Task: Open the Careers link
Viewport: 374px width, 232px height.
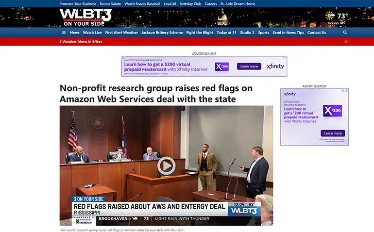Action: [x=211, y=4]
